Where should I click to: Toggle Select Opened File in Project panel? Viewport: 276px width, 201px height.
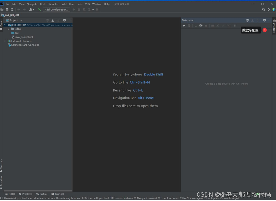point(47,20)
